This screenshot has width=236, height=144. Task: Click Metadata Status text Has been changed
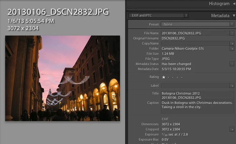[176, 64]
